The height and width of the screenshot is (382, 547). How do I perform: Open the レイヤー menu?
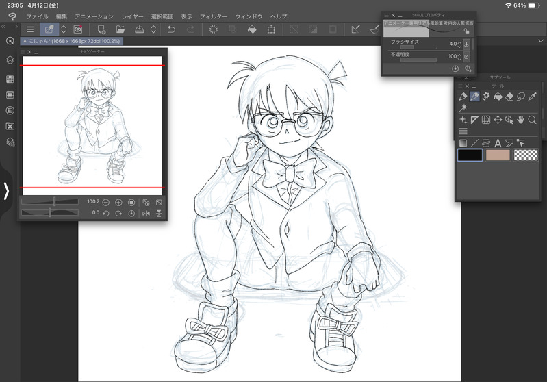(132, 16)
